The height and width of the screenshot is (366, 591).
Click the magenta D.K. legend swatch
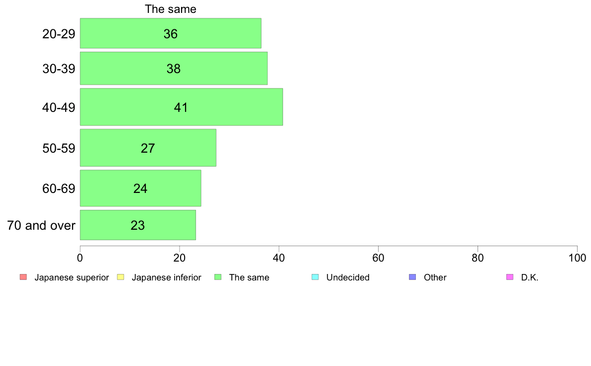coord(510,277)
